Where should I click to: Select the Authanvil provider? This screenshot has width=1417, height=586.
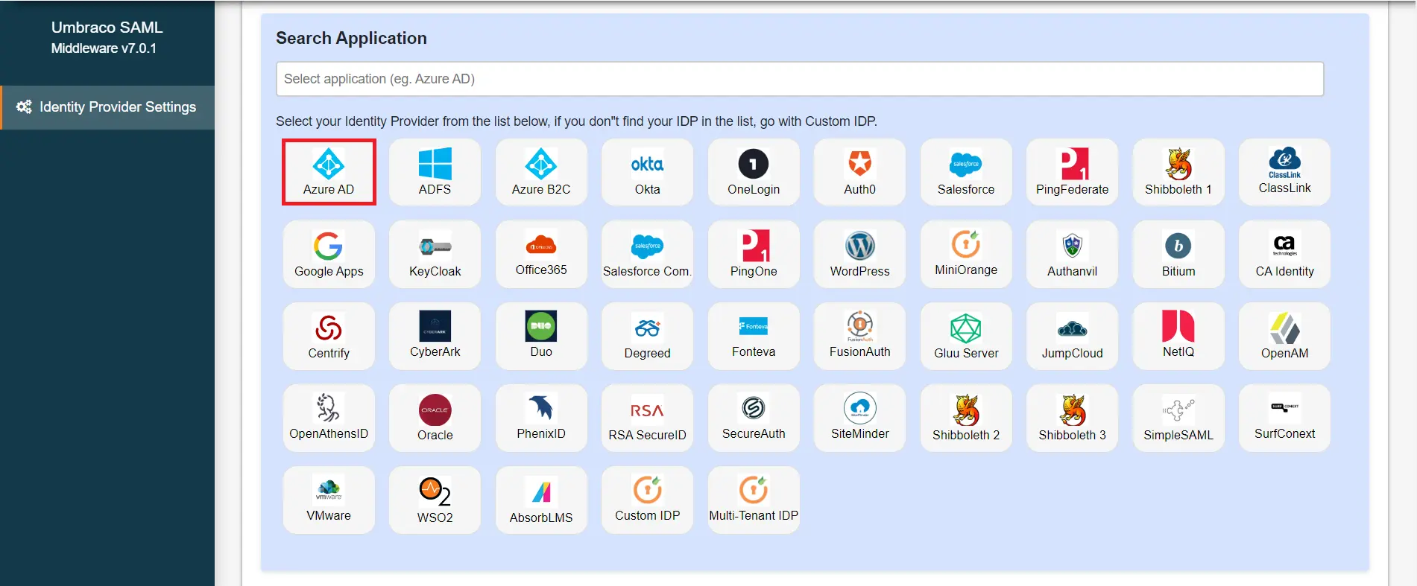pos(1073,254)
